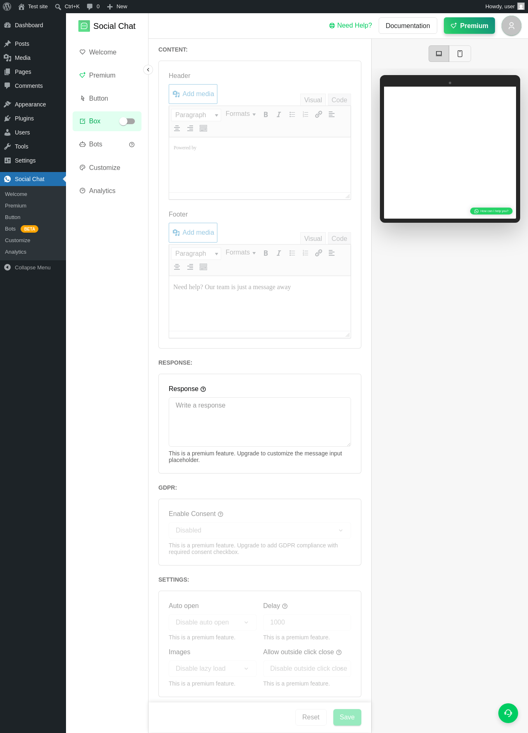The height and width of the screenshot is (733, 528).
Task: Click the Delay input field
Action: pyautogui.click(x=307, y=622)
